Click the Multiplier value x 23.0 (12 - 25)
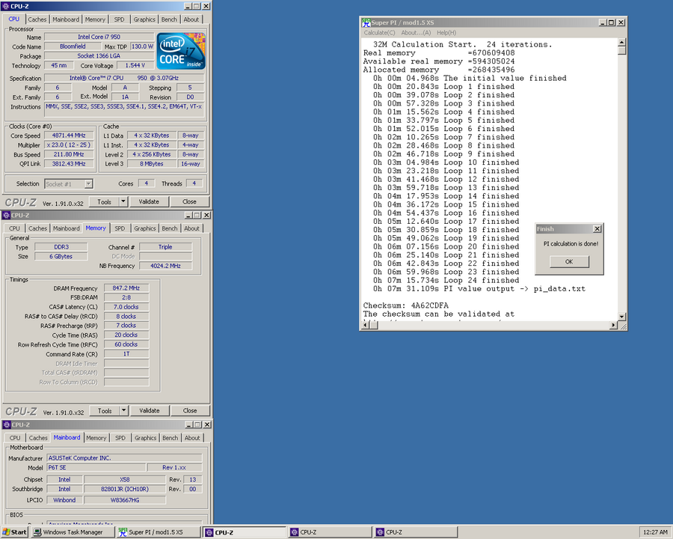673x539 pixels. pyautogui.click(x=69, y=144)
